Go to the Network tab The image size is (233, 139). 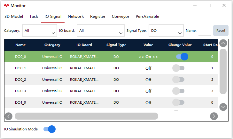pos(76,17)
